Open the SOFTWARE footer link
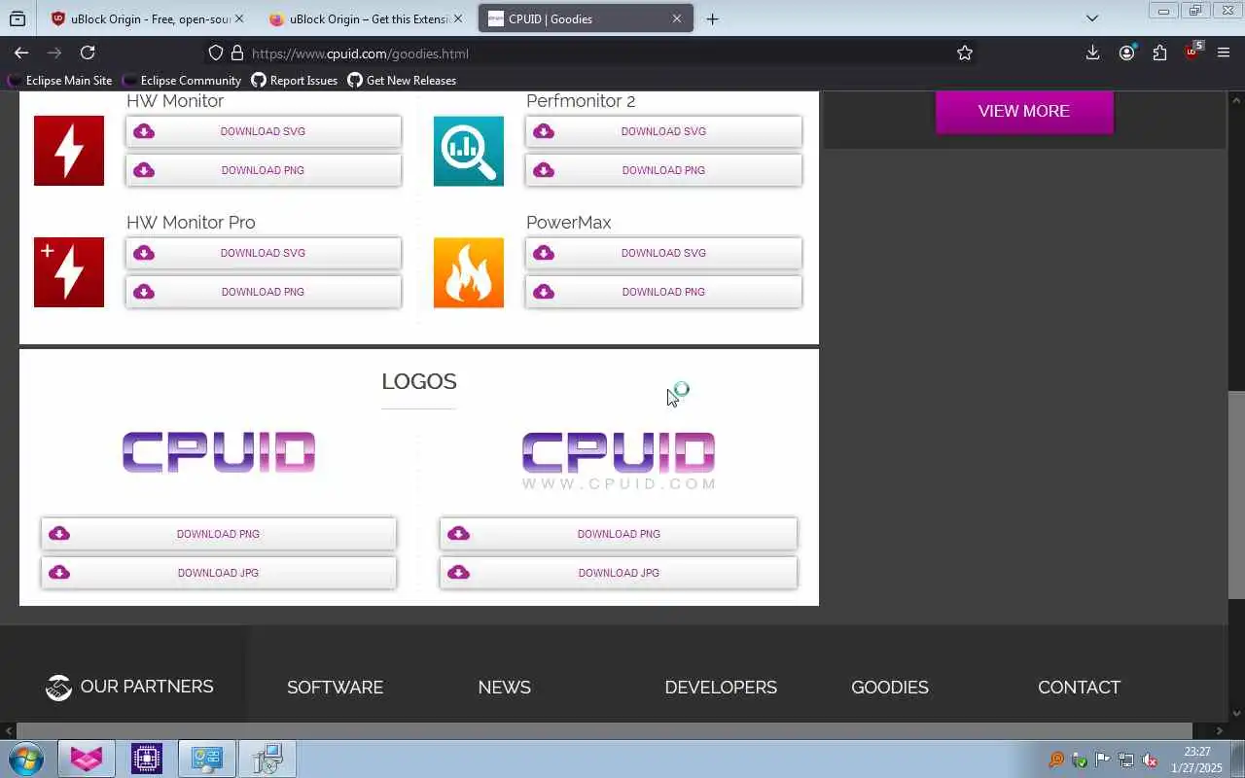This screenshot has width=1245, height=778. coord(336,688)
